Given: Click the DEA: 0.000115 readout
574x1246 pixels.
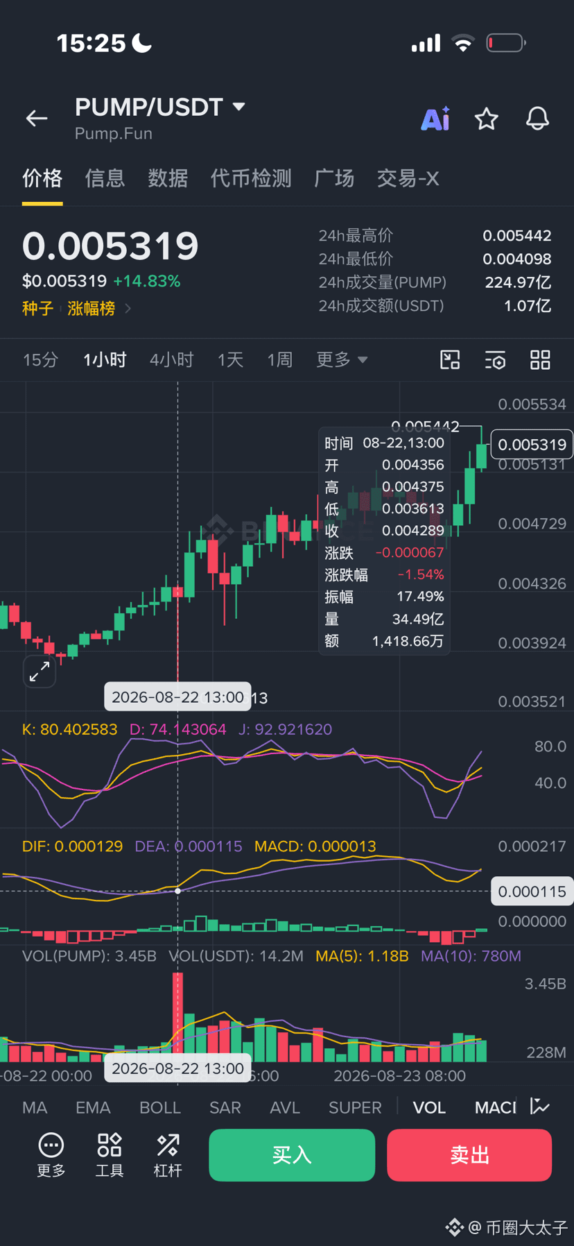Looking at the screenshot, I should click(189, 846).
